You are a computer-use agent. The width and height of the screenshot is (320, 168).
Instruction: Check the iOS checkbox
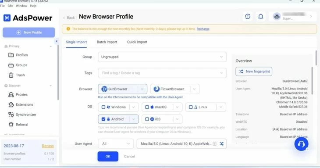pyautogui.click(x=147, y=119)
